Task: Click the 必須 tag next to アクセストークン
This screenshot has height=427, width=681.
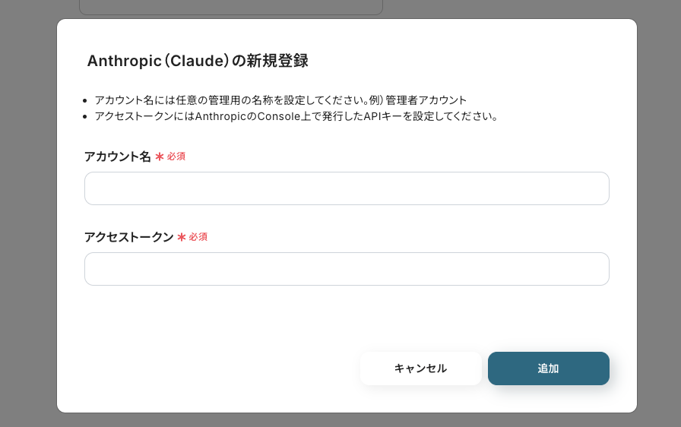Action: coord(198,237)
